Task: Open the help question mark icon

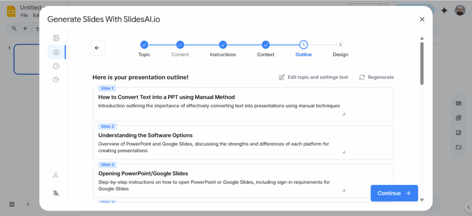Action: point(56,66)
